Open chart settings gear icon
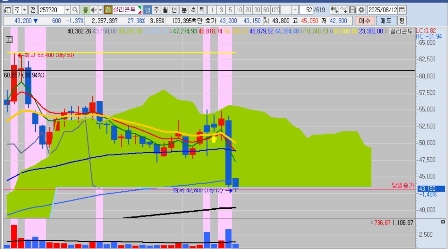The height and width of the screenshot is (249, 448). (x=361, y=10)
